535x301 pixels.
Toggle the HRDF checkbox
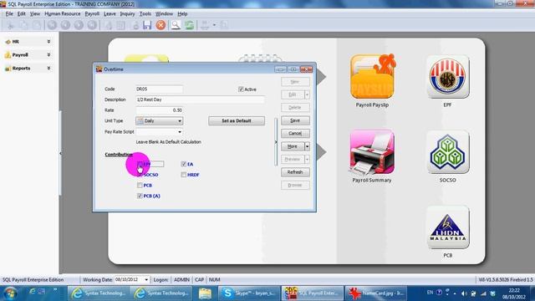click(x=184, y=175)
